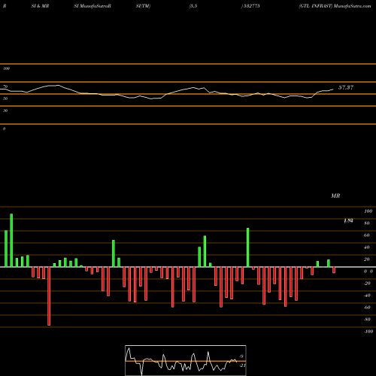The image size is (376, 376).
Task: Click the 'MR' histogram title
Action: click(x=335, y=196)
